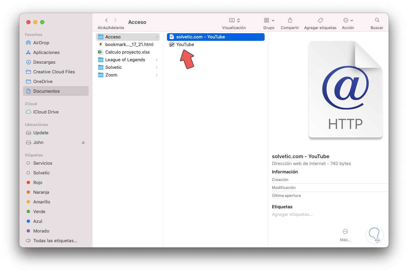Expand the League of Legends chevron
This screenshot has width=408, height=273.
pyautogui.click(x=157, y=60)
